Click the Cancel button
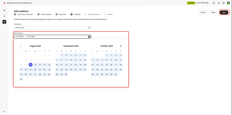Viewport: 232px width, 115px height. coord(203,12)
